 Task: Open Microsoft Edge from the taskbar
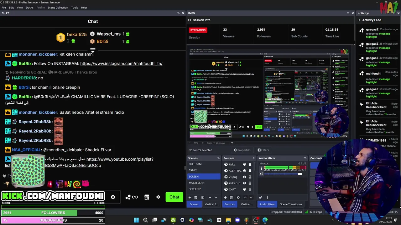(265, 220)
